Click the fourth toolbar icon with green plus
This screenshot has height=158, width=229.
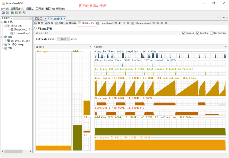click(x=16, y=13)
